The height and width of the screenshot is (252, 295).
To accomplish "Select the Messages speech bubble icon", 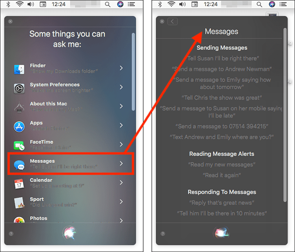I will click(x=19, y=165).
